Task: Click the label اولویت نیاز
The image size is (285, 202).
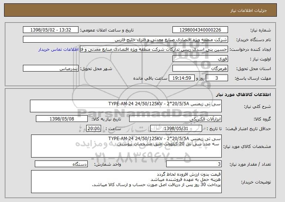Action: pyautogui.click(x=261, y=59)
